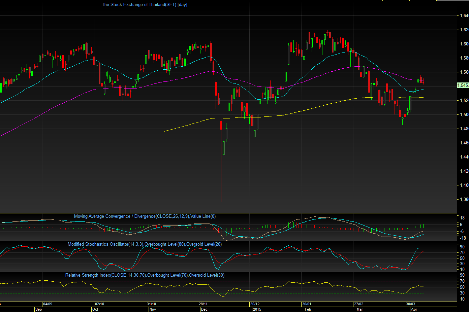Click the 30/12 date label
The image size is (469, 312).
[x=255, y=304]
